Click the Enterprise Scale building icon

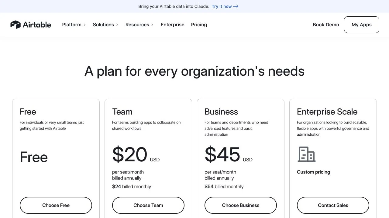(x=306, y=154)
